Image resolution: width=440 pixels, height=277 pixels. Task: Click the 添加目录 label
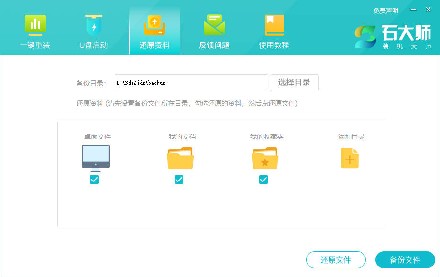click(352, 137)
